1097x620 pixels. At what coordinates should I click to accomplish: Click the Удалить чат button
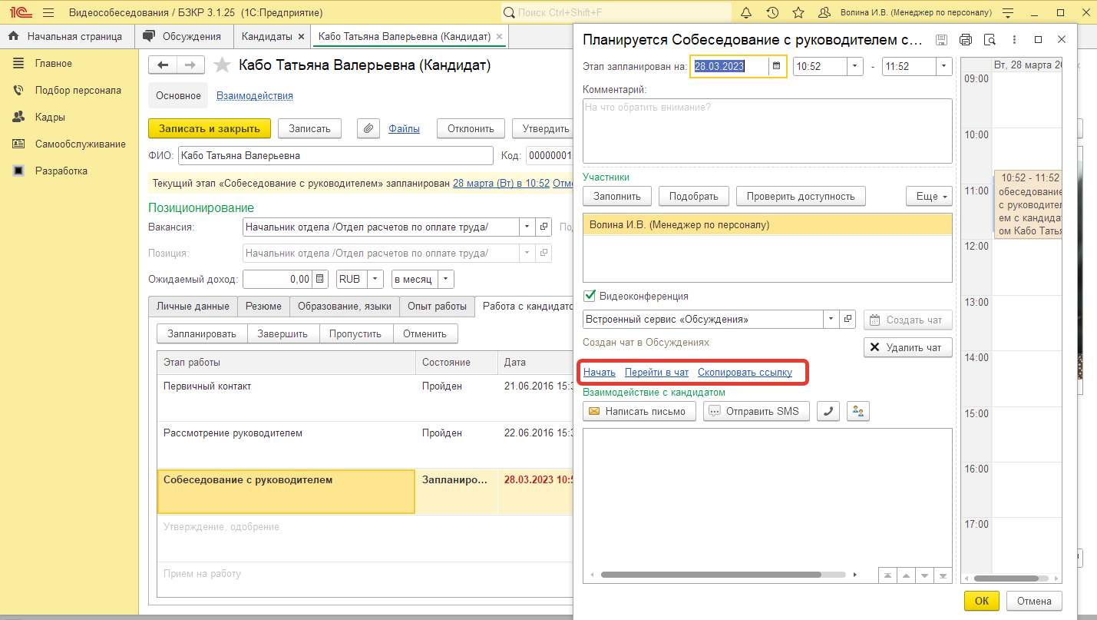point(908,347)
